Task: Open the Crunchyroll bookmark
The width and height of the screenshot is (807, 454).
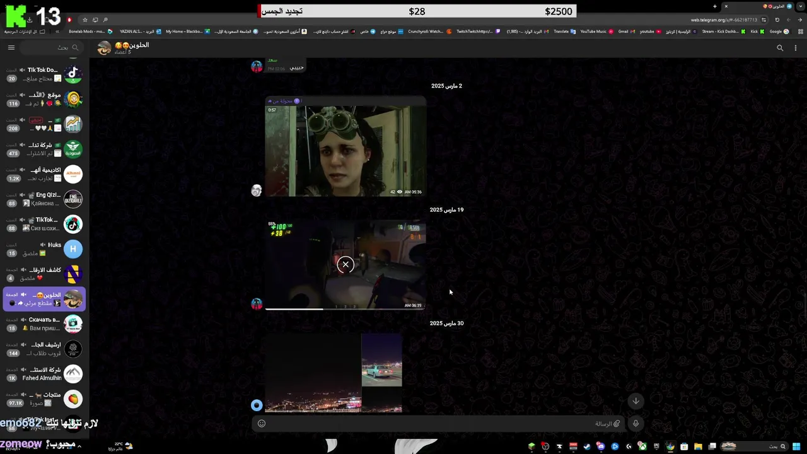Action: pos(430,32)
